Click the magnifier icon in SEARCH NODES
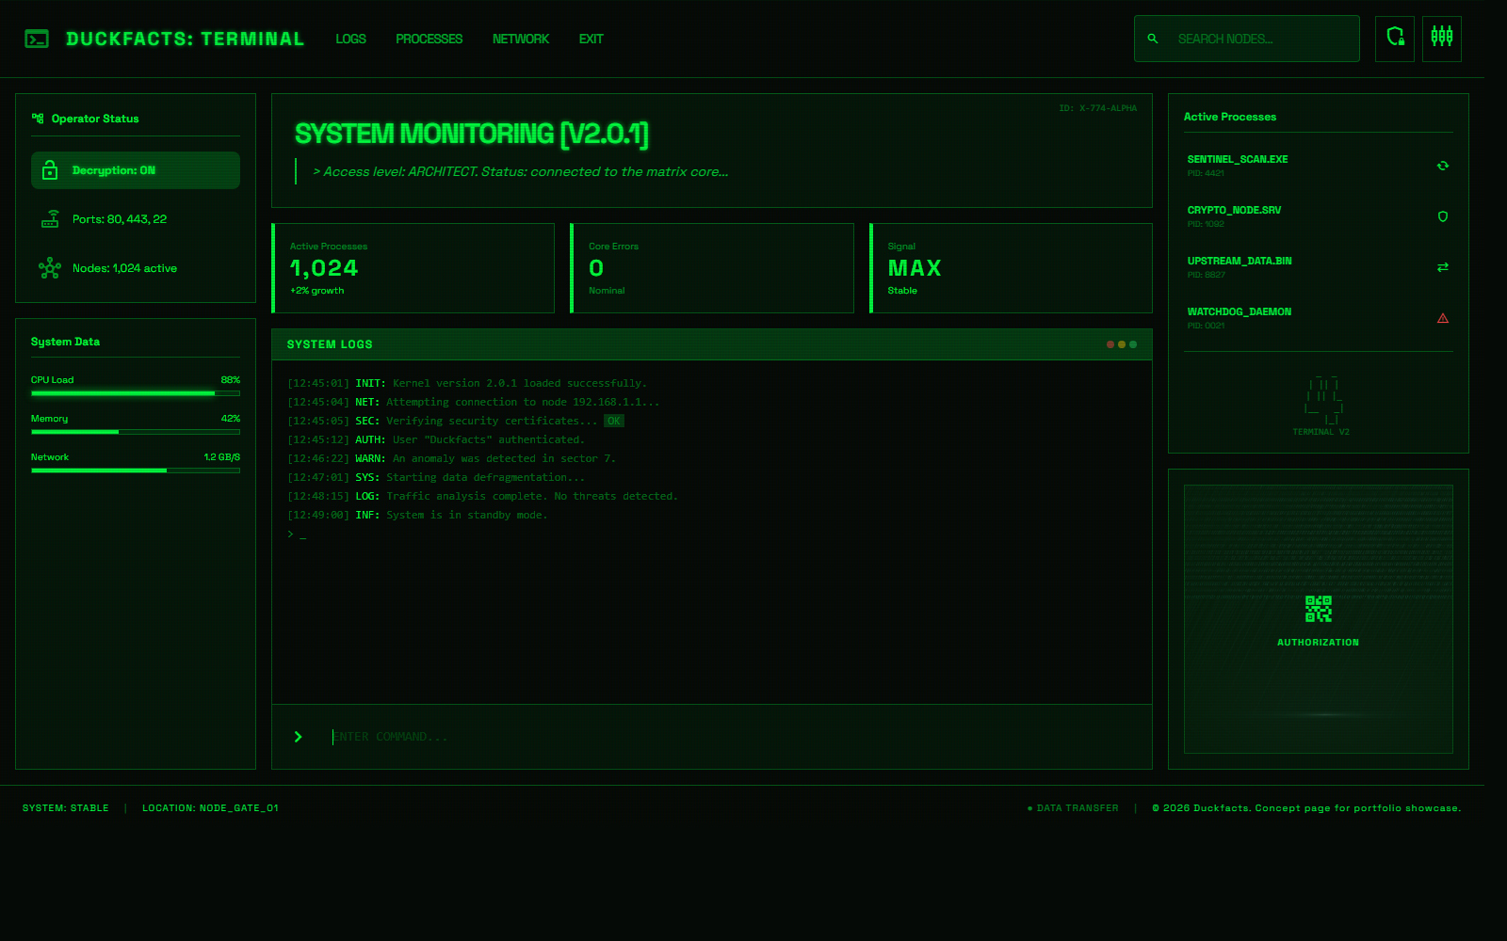Viewport: 1507px width, 941px height. tap(1153, 39)
